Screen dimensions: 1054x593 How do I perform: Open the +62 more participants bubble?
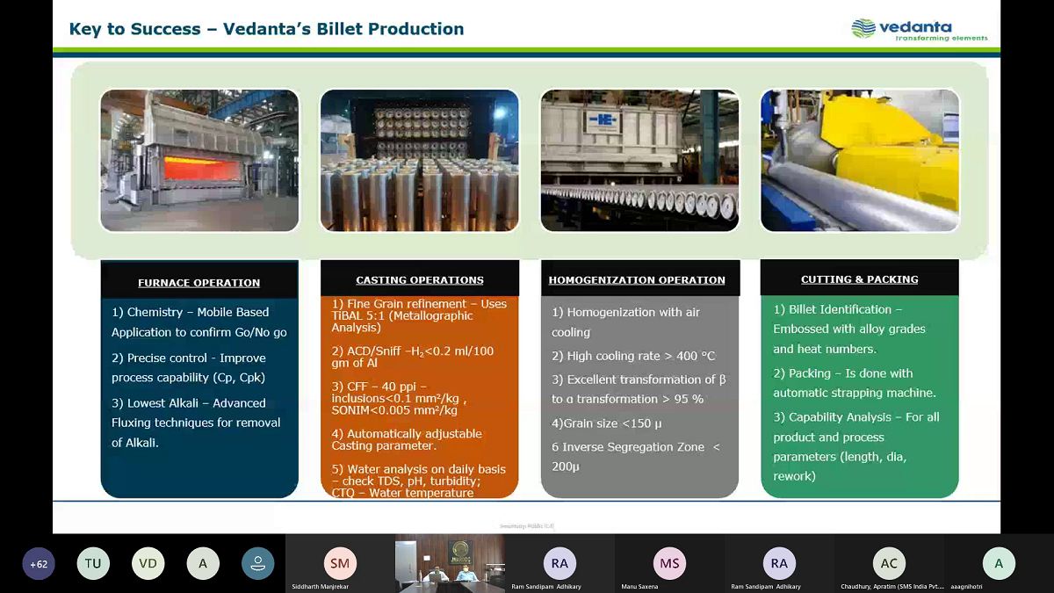(x=39, y=564)
